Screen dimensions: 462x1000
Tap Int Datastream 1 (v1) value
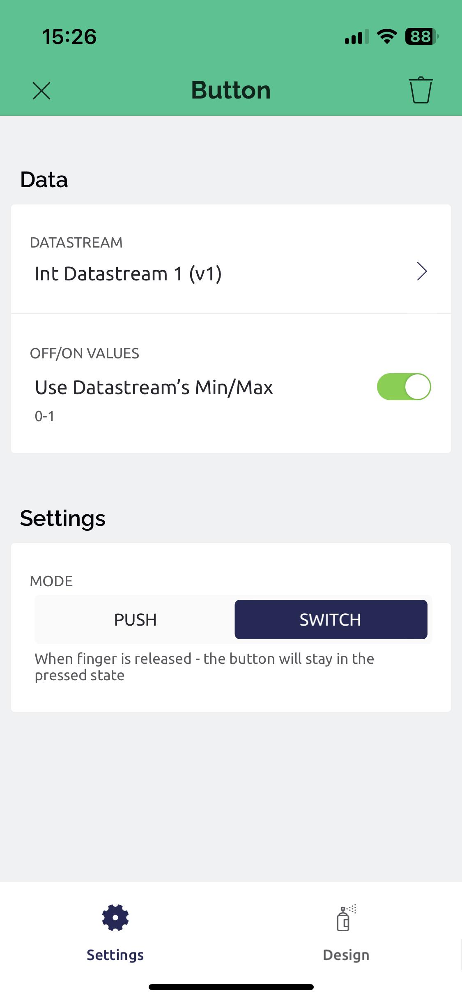point(128,274)
